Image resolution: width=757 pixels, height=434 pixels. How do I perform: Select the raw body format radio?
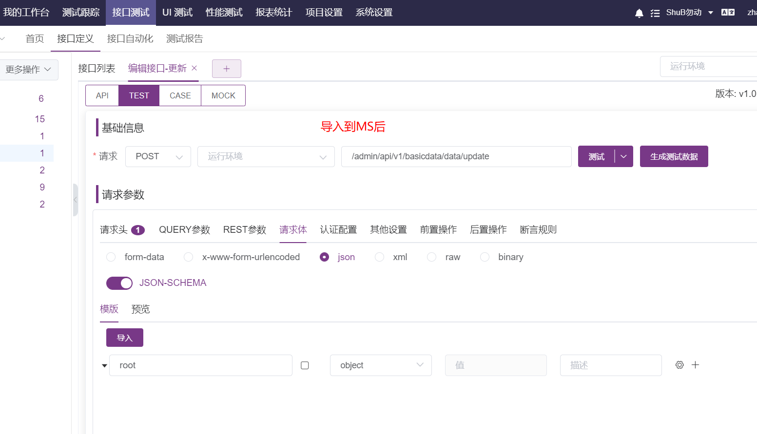coord(431,257)
